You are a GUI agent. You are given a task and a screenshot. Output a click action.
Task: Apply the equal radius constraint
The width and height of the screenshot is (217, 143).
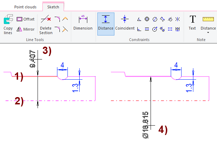coord(162,29)
